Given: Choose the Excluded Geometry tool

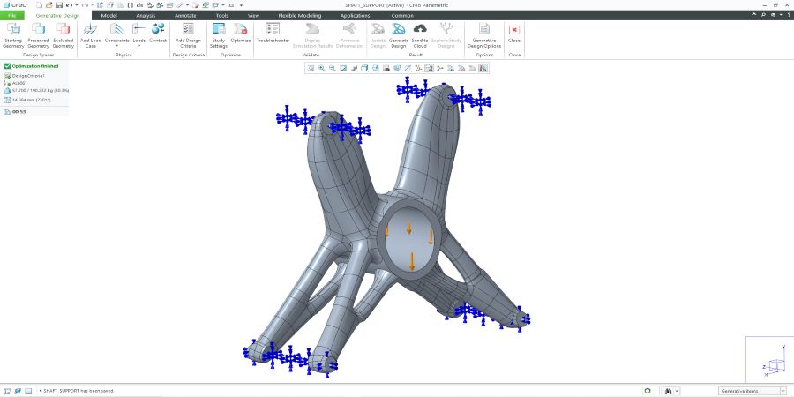Looking at the screenshot, I should point(64,34).
